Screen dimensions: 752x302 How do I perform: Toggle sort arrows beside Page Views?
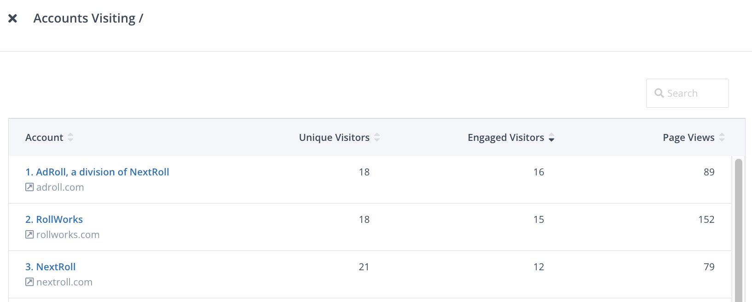point(722,137)
